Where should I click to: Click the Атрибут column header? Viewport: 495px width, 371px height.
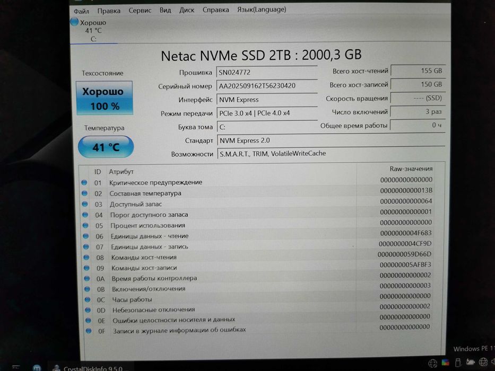[121, 172]
